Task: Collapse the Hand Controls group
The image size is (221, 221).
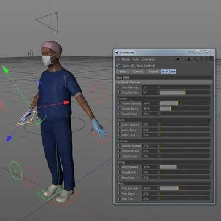Action: [119, 82]
